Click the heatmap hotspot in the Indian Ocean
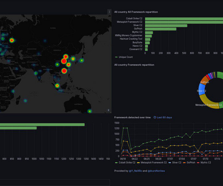Viewport: 223px width, 186px height. [x=25, y=101]
